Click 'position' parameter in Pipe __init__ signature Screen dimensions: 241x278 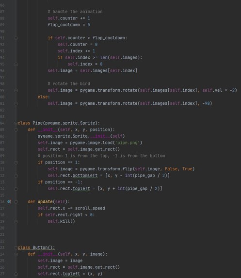pos(100,130)
